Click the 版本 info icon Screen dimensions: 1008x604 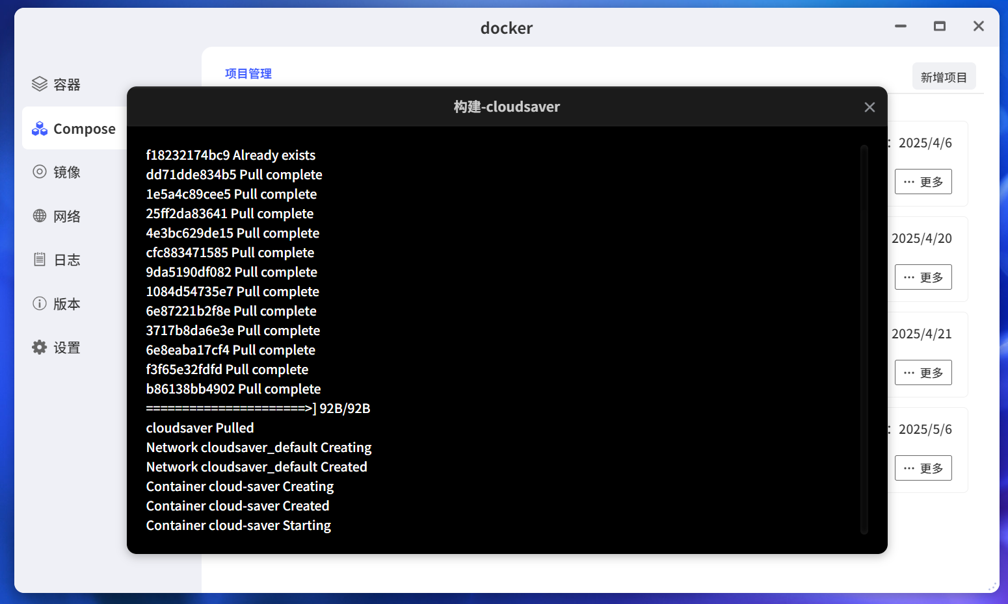[x=40, y=303]
